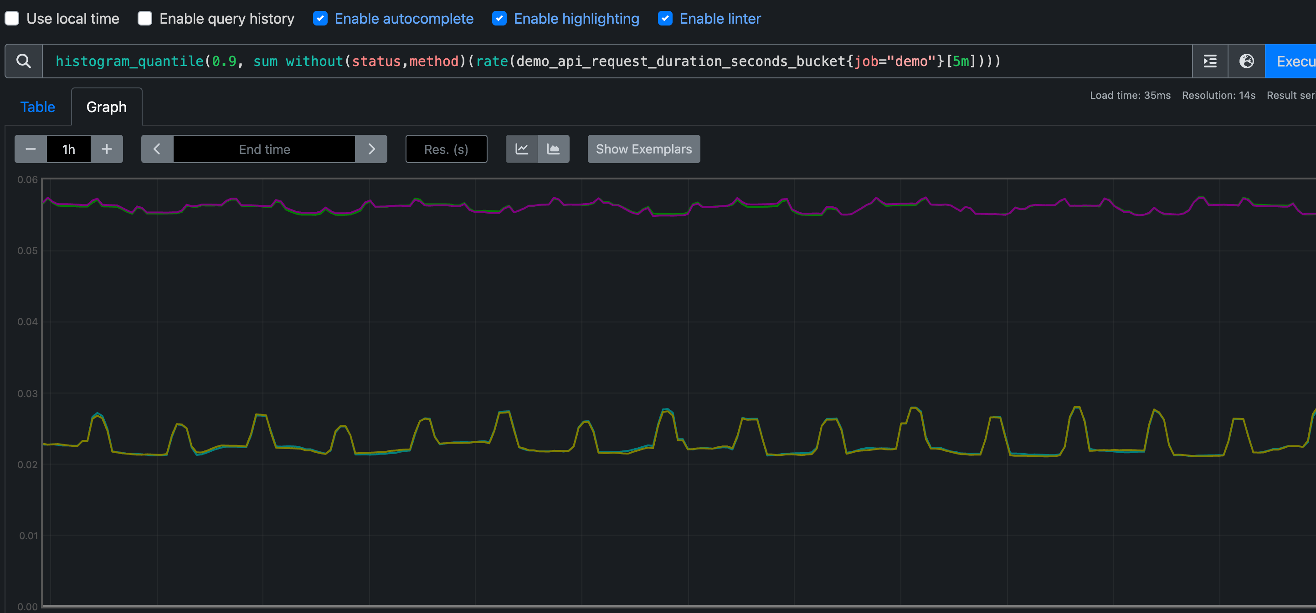Decrease the time range with the minus button
Screen dimensions: 1316x613
(x=31, y=149)
